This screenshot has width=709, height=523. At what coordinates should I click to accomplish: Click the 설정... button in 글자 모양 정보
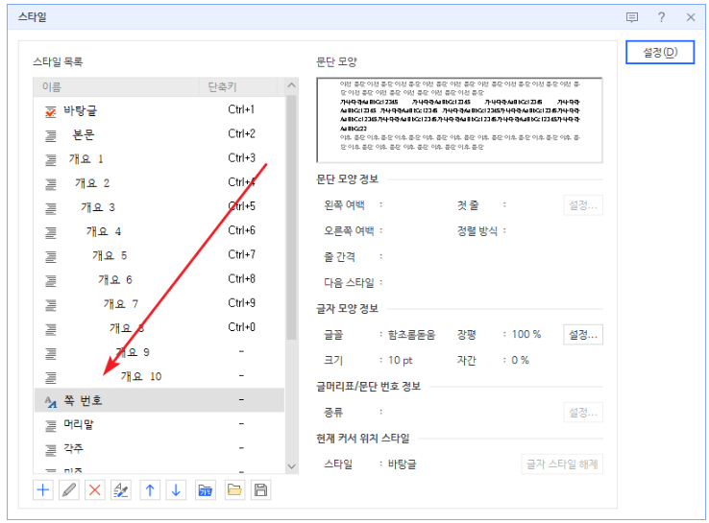click(x=583, y=335)
